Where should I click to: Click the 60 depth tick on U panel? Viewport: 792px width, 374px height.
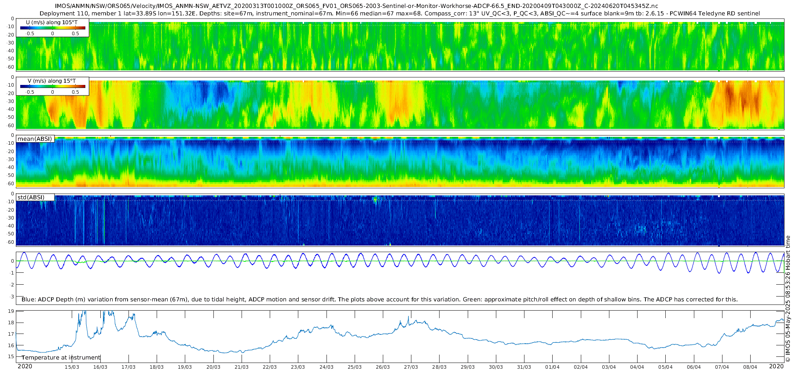(11, 67)
